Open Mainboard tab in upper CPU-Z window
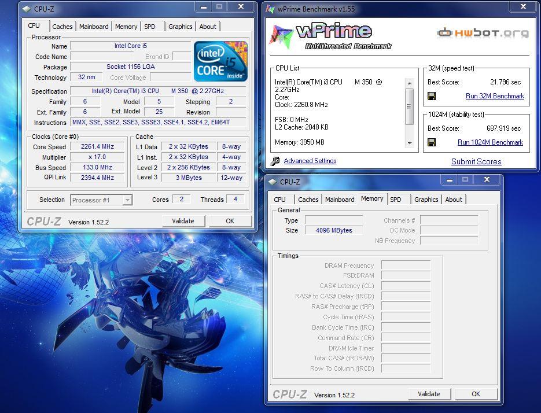 pyautogui.click(x=94, y=27)
